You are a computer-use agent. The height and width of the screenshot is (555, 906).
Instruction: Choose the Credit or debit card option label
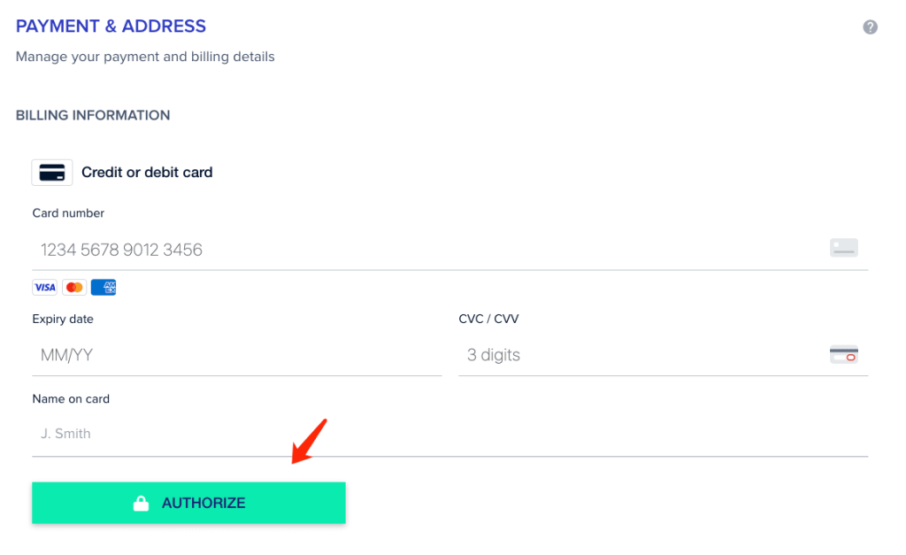point(147,173)
